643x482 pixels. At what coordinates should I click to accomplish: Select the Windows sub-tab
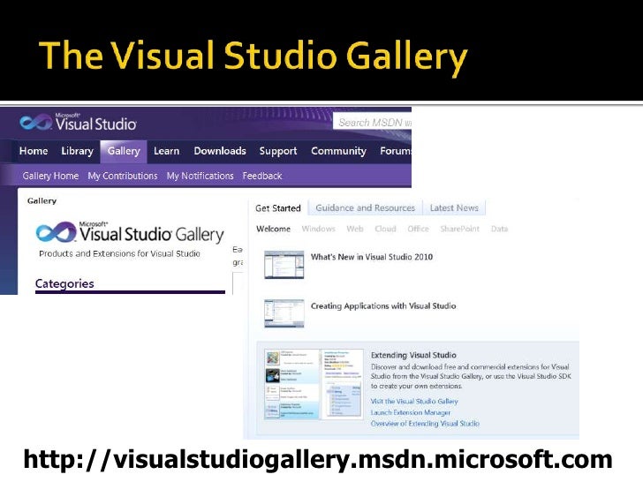pyautogui.click(x=318, y=229)
